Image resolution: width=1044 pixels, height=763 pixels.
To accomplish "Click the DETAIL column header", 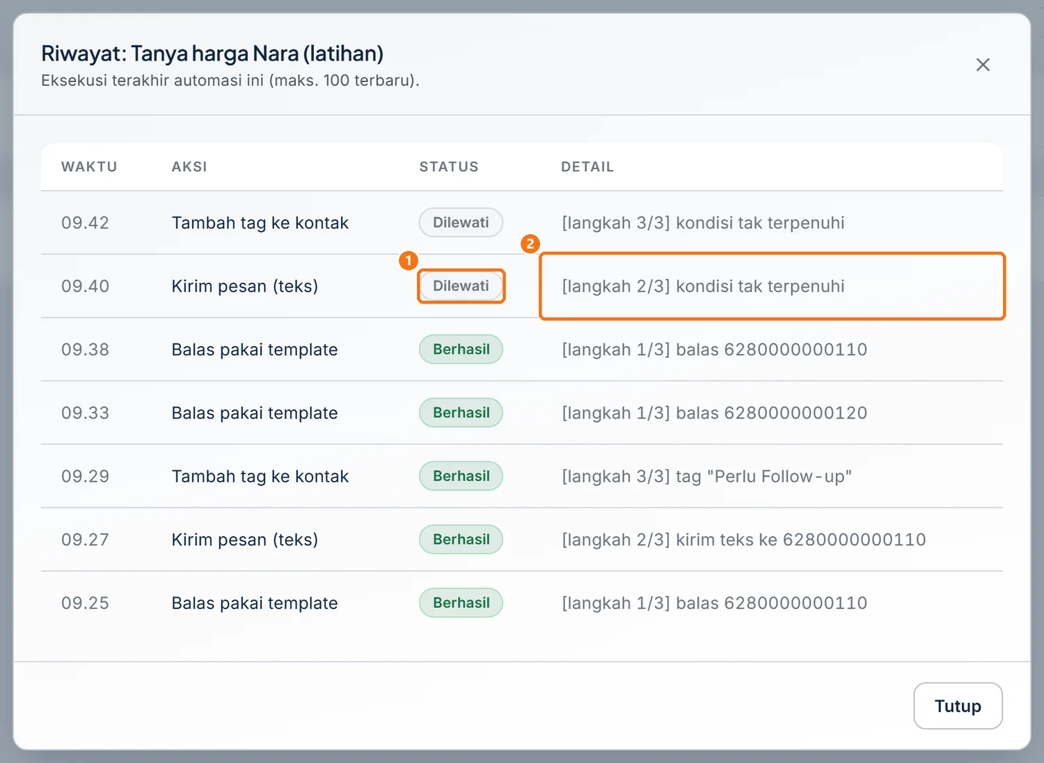I will (587, 167).
